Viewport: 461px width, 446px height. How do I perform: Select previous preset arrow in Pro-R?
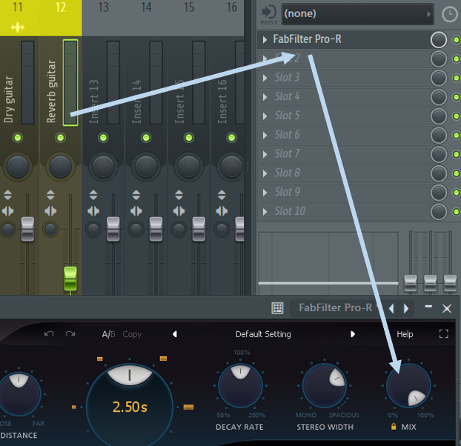175,334
